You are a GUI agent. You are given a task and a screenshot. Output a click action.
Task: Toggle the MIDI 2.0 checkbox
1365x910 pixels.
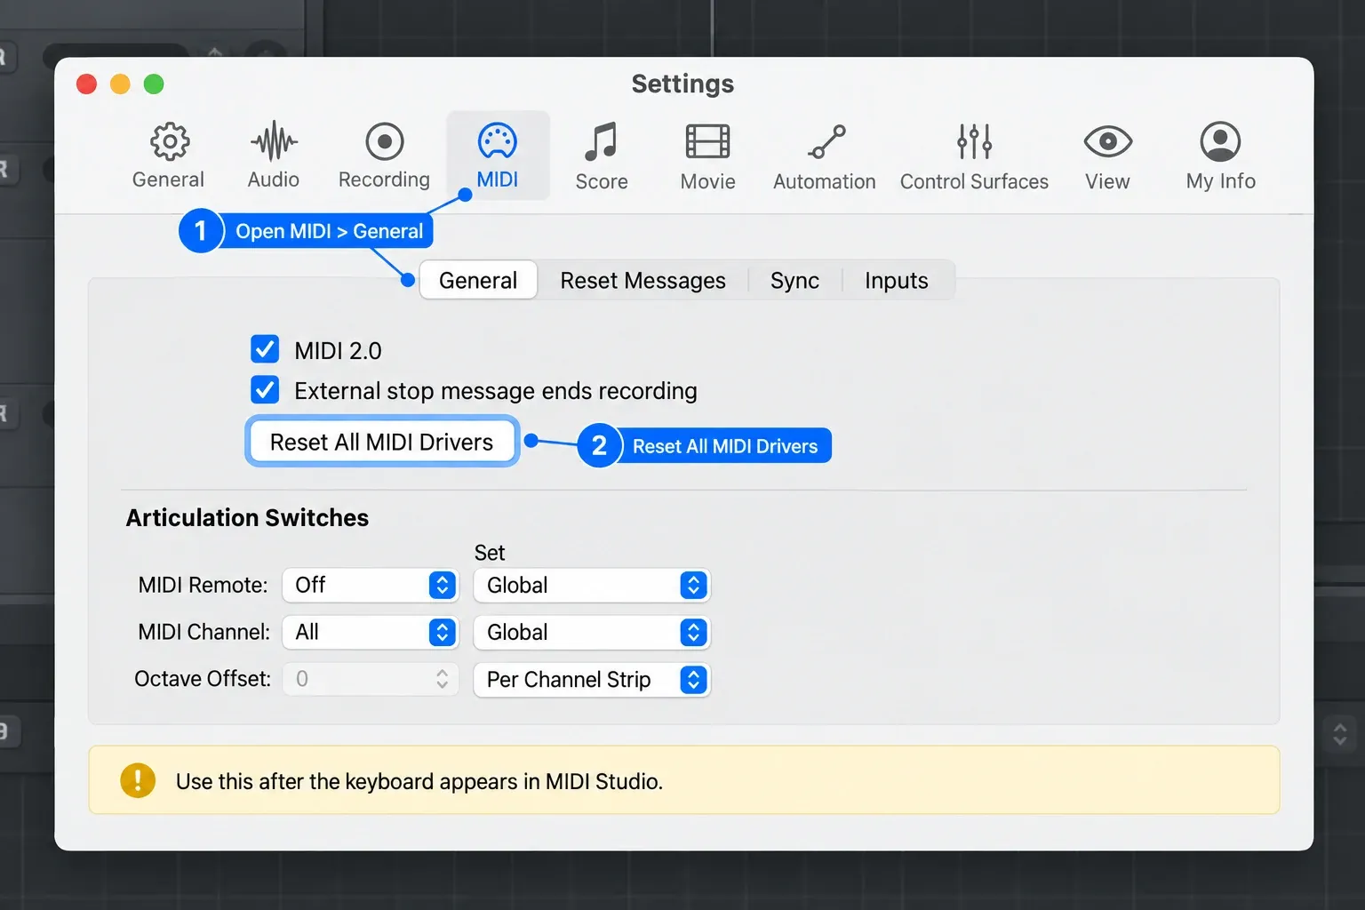tap(265, 349)
